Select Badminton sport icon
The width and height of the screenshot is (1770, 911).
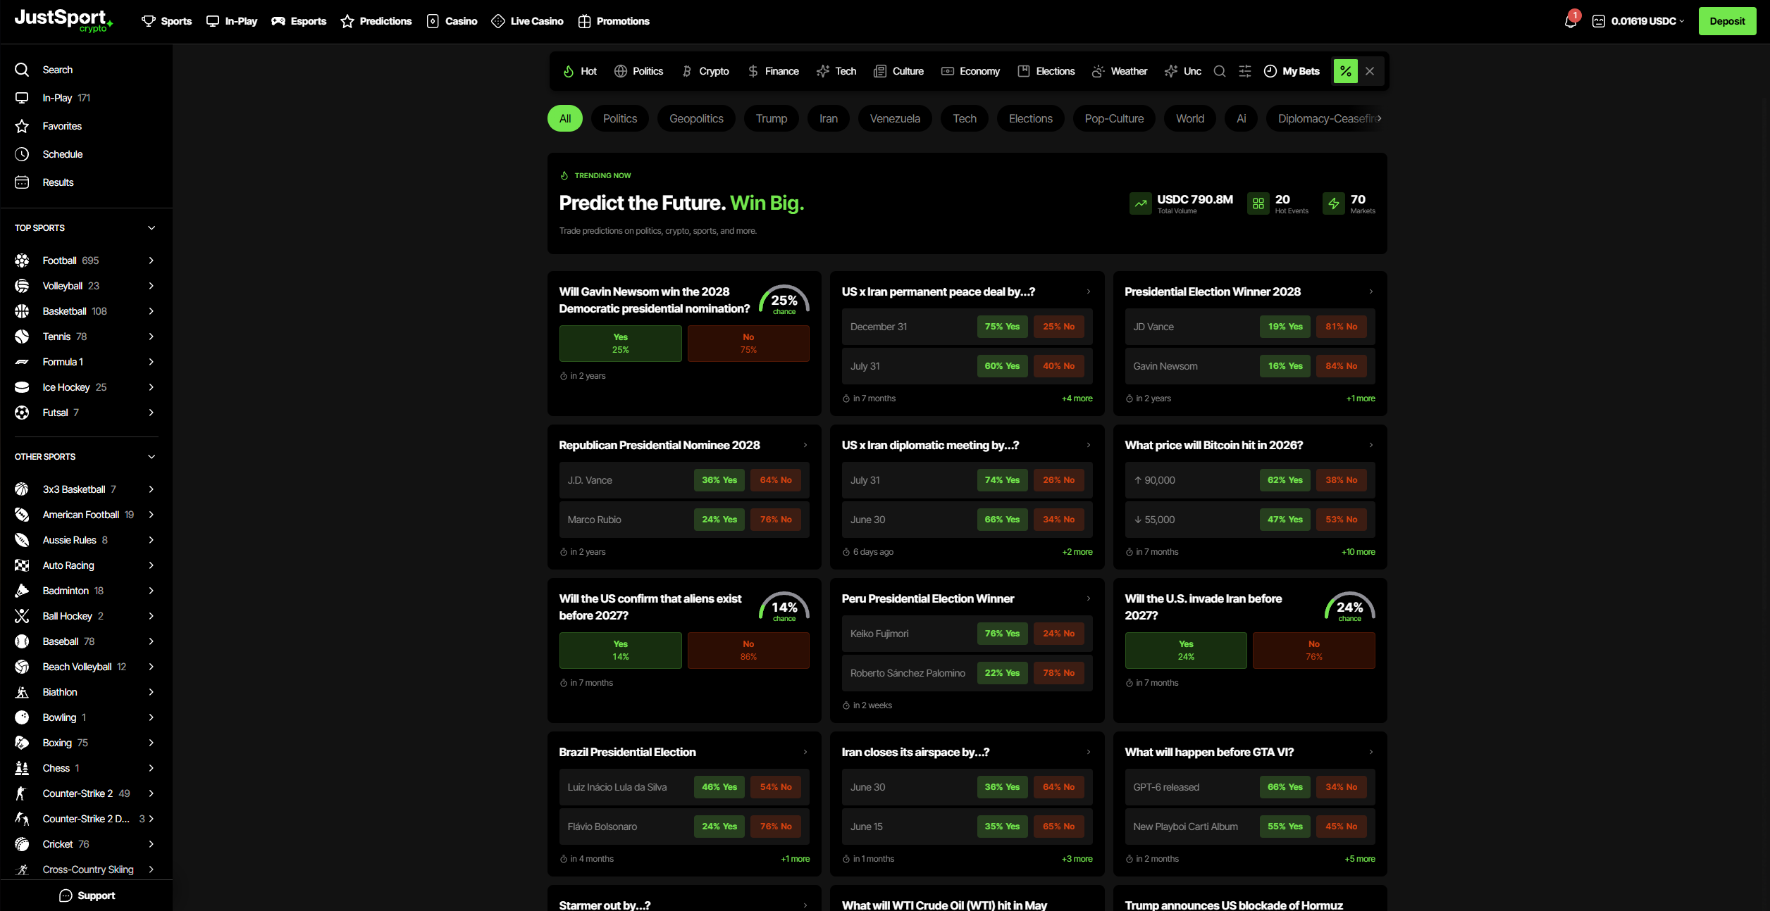click(22, 591)
